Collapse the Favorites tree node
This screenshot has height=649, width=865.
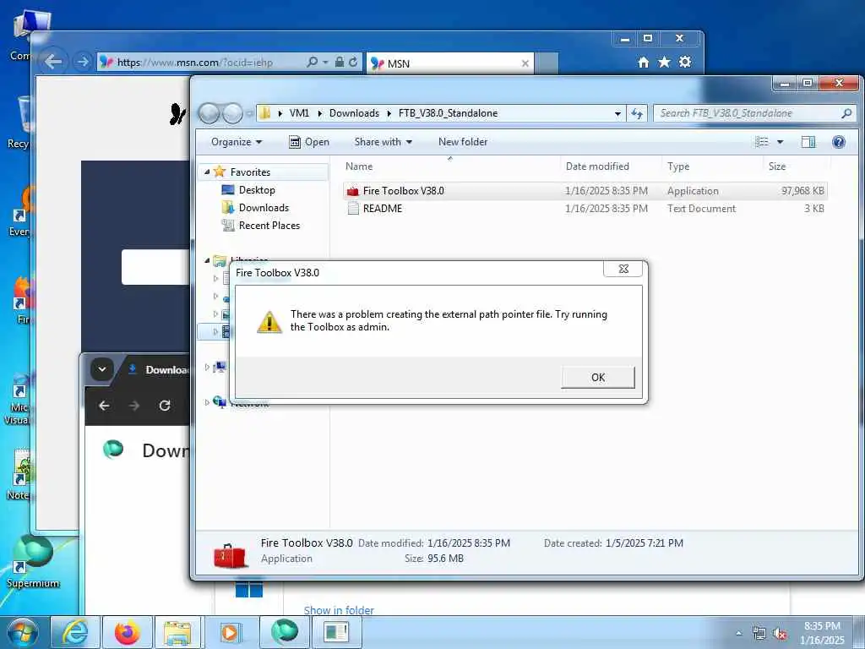pos(207,172)
